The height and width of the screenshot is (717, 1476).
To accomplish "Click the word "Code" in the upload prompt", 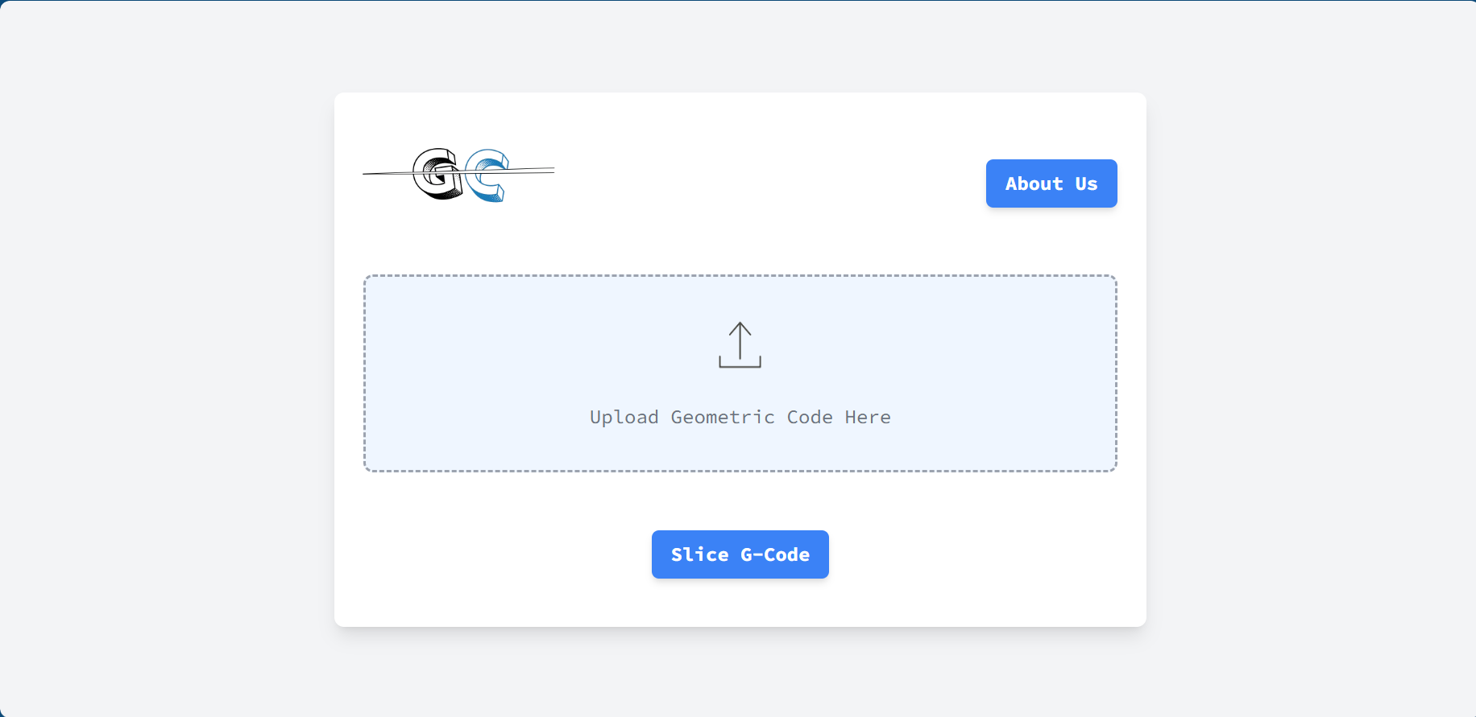I will (810, 417).
